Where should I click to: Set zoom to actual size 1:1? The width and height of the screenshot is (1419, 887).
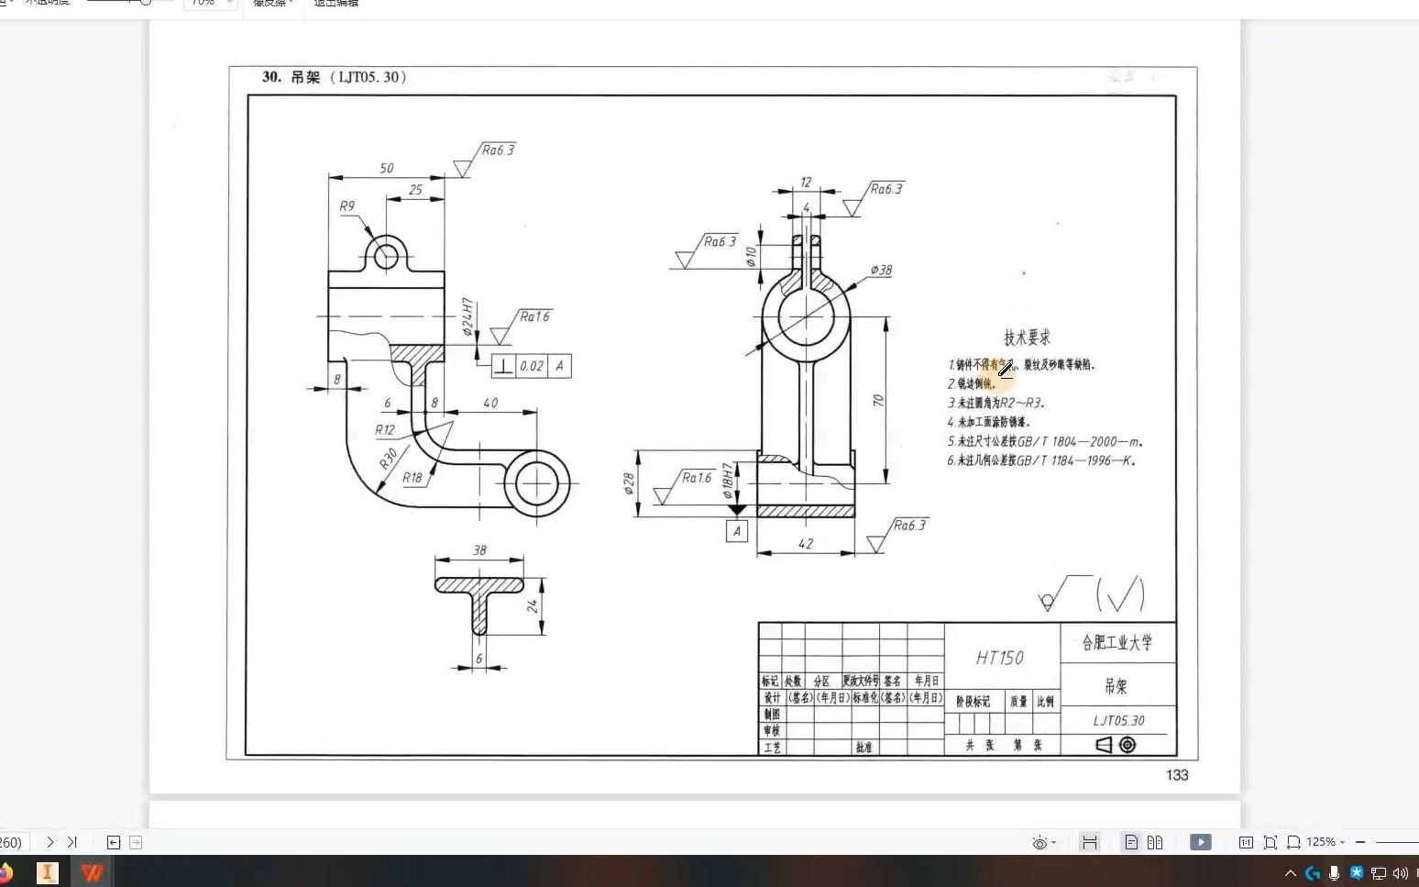[x=1246, y=842]
